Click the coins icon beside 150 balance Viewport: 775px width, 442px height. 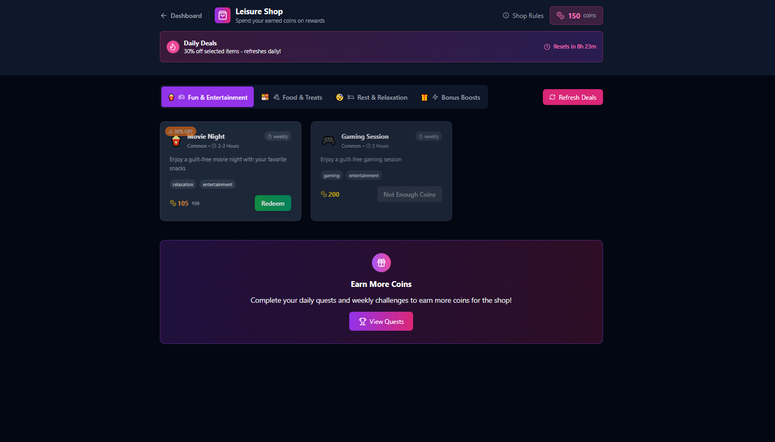click(561, 16)
